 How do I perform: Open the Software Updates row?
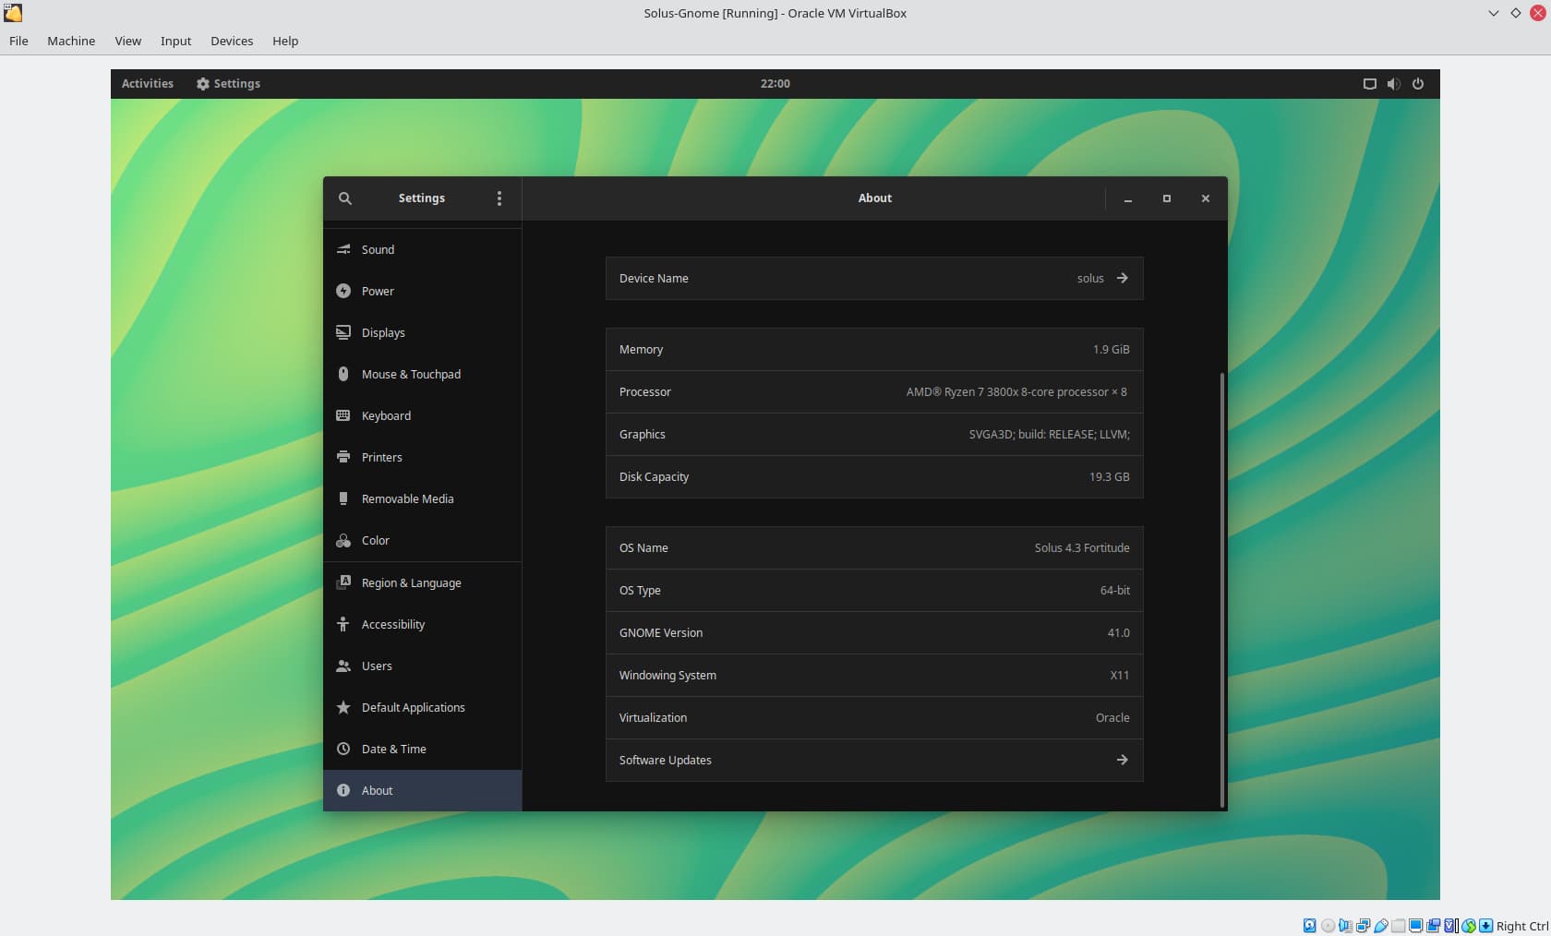874,760
